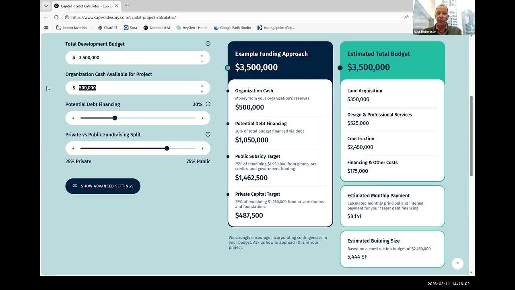Click the Financing & Other Costs label
The width and height of the screenshot is (515, 290).
[x=373, y=163]
